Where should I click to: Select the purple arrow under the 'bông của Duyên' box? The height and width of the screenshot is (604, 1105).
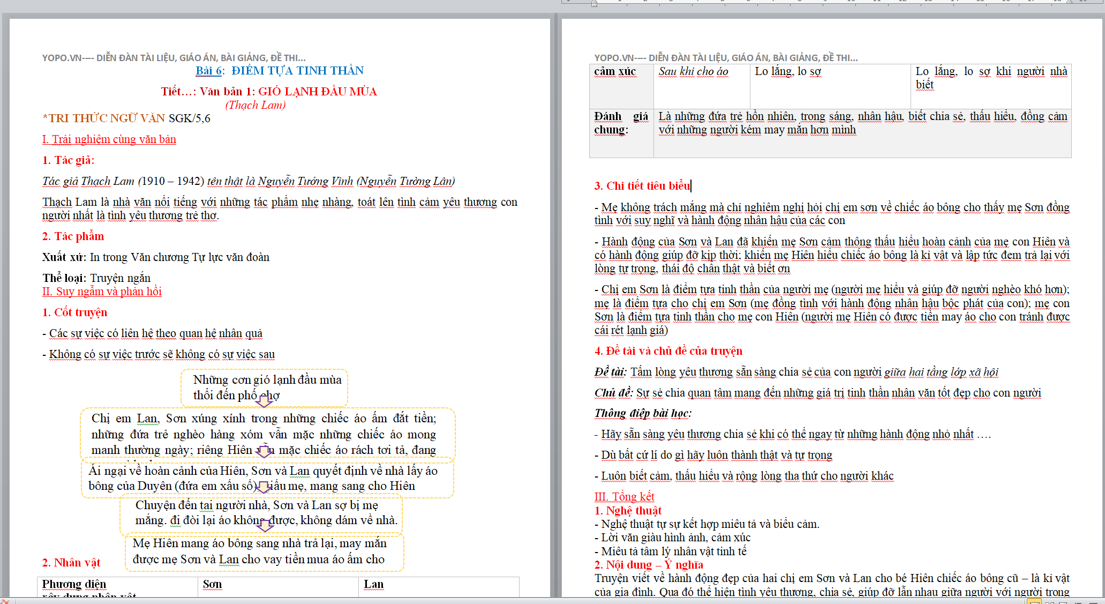[264, 487]
